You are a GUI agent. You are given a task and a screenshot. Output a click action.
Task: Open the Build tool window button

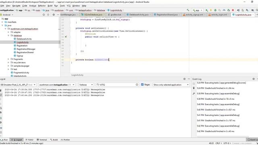pos(54,140)
